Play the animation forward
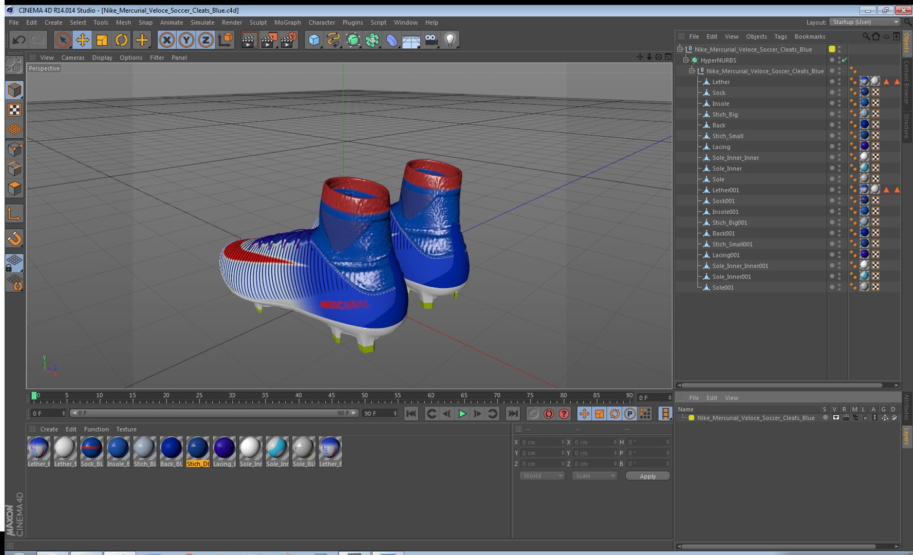 (x=462, y=414)
